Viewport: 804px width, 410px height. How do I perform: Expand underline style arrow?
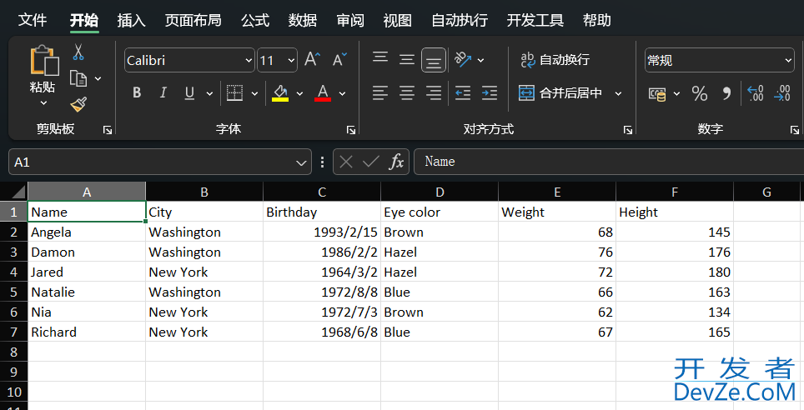[x=209, y=93]
